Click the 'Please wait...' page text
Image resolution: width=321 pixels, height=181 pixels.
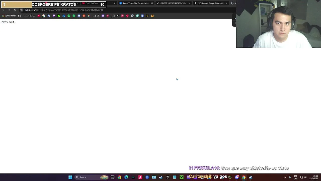(x=9, y=22)
